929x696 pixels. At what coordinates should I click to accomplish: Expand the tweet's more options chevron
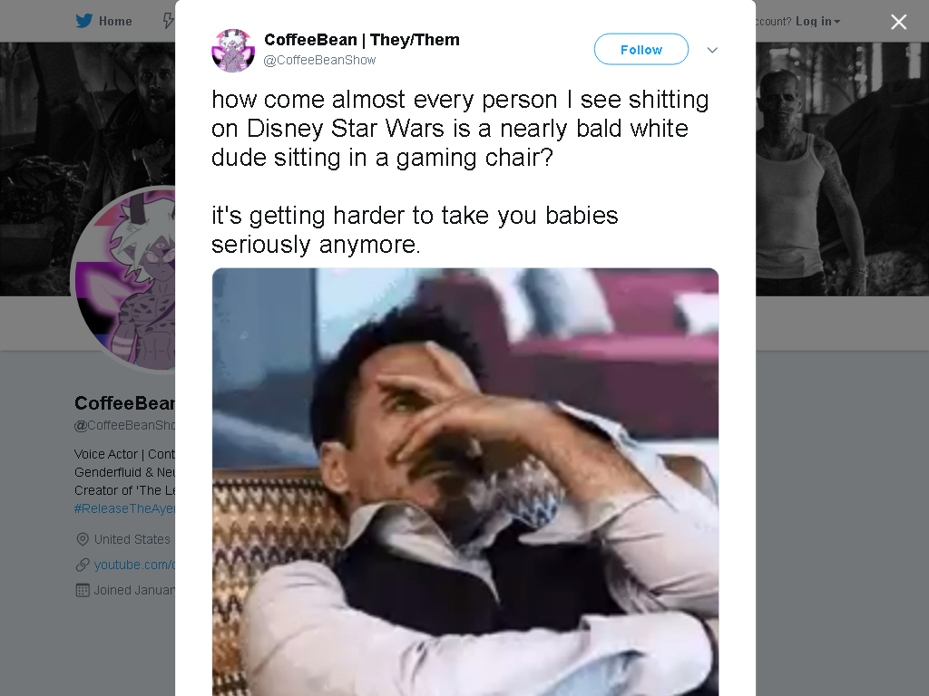click(712, 51)
